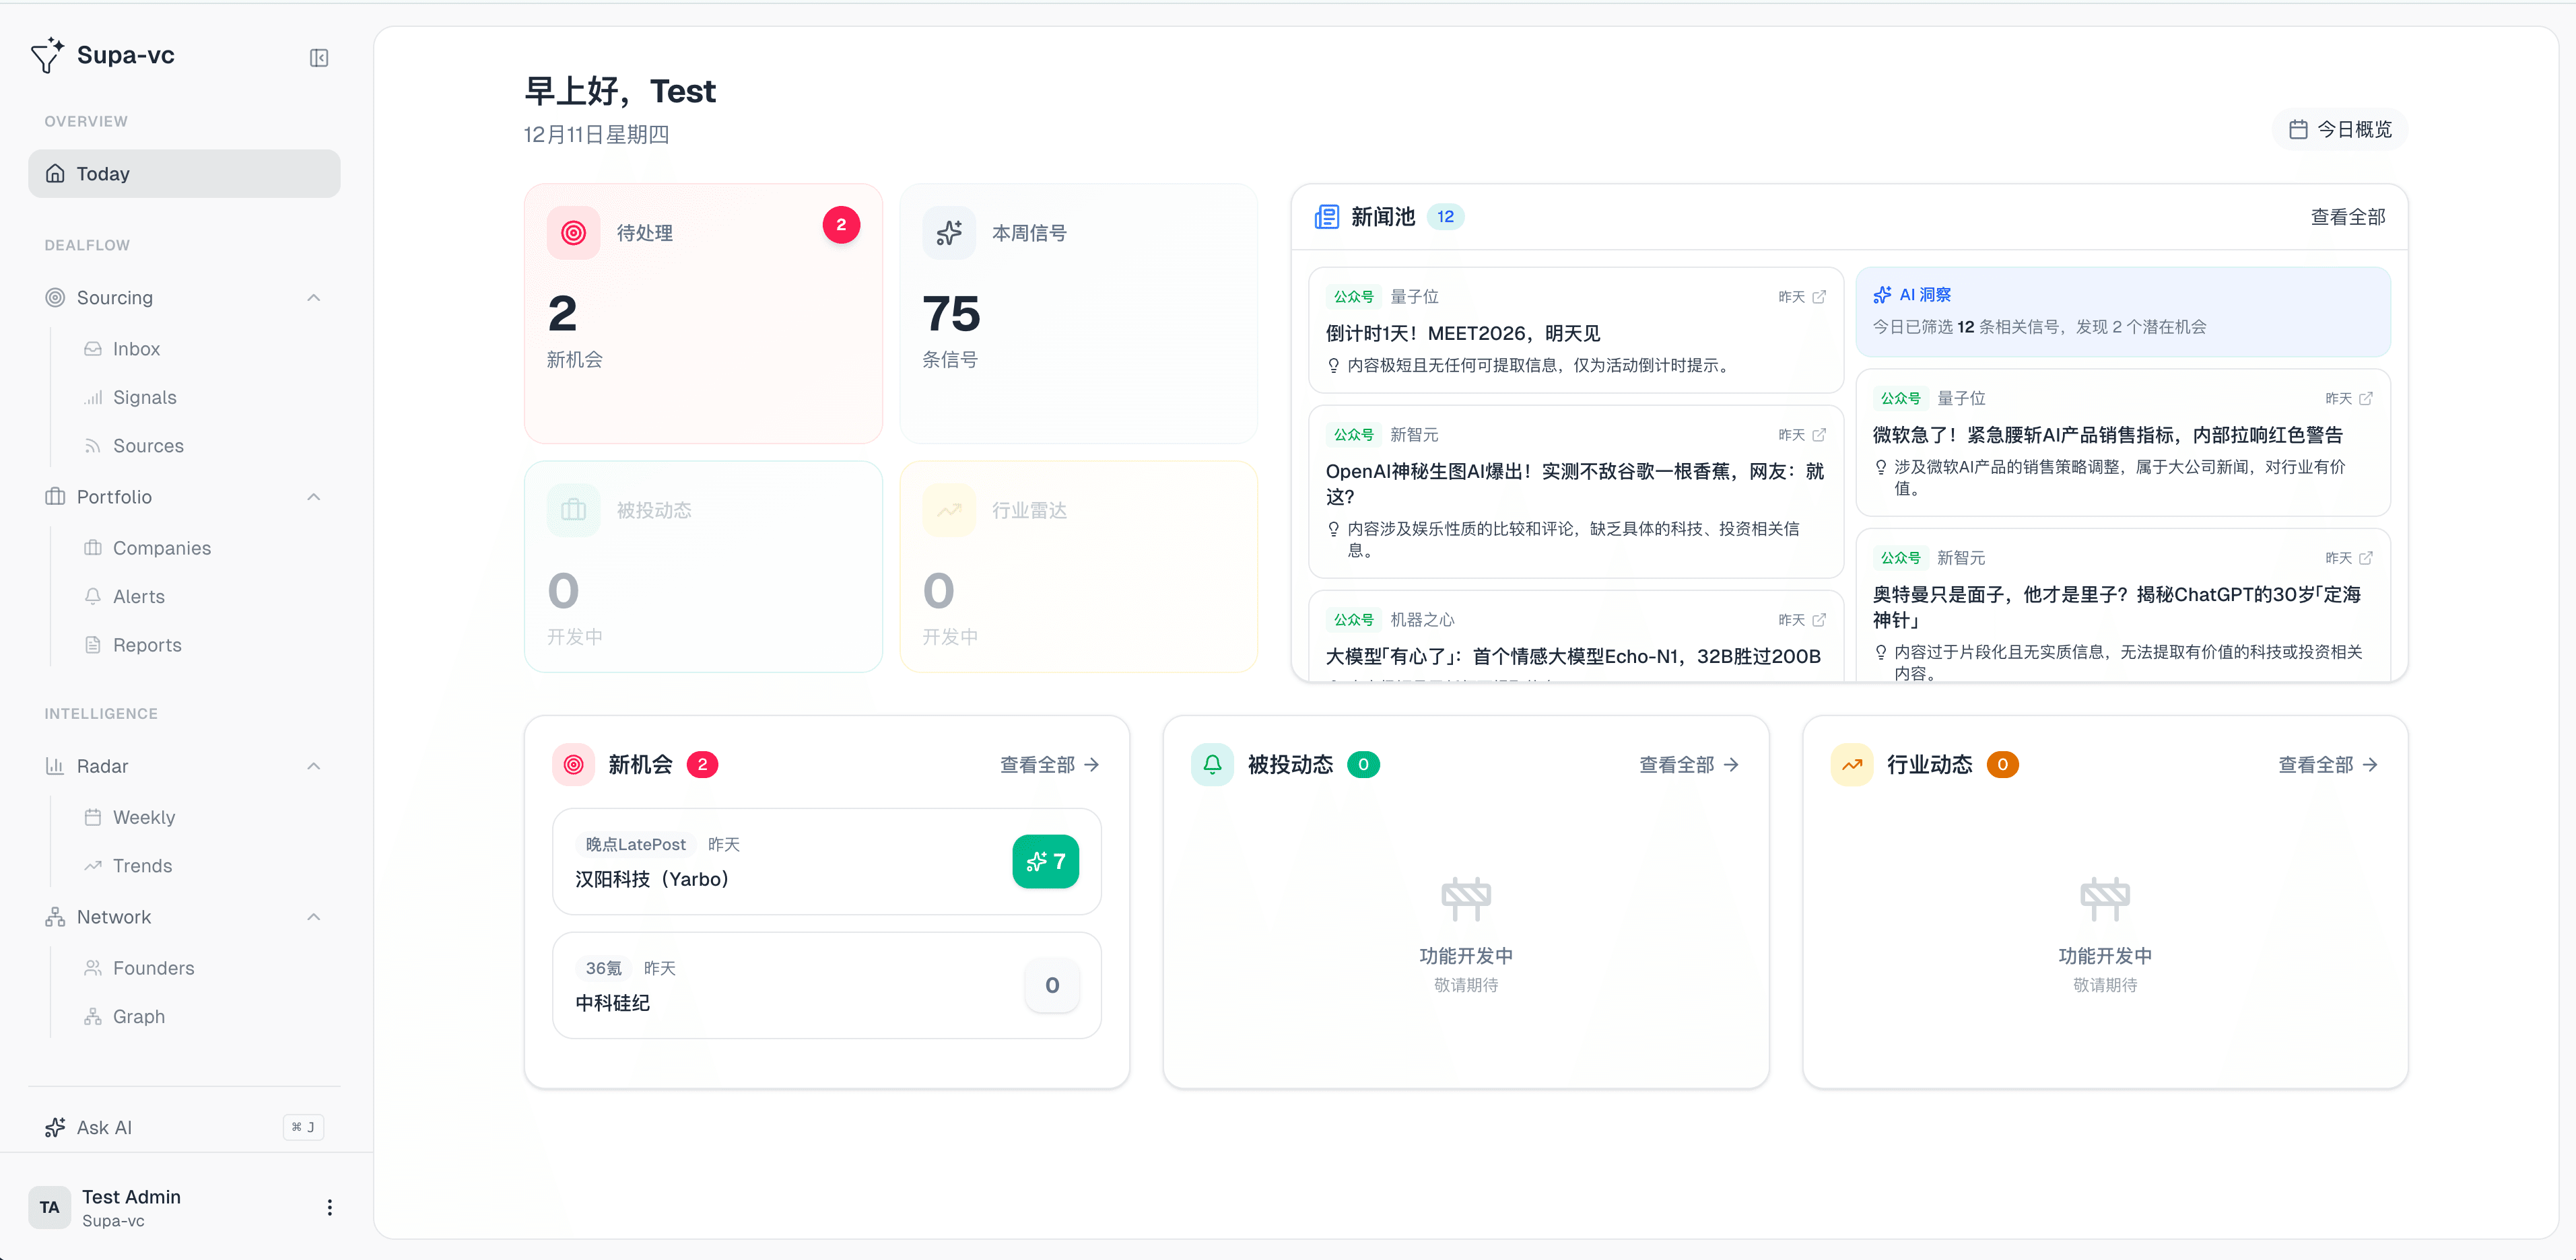Viewport: 2576px width, 1260px height.
Task: Click 查看全部 on the 新闻池 panel
Action: 2349,216
